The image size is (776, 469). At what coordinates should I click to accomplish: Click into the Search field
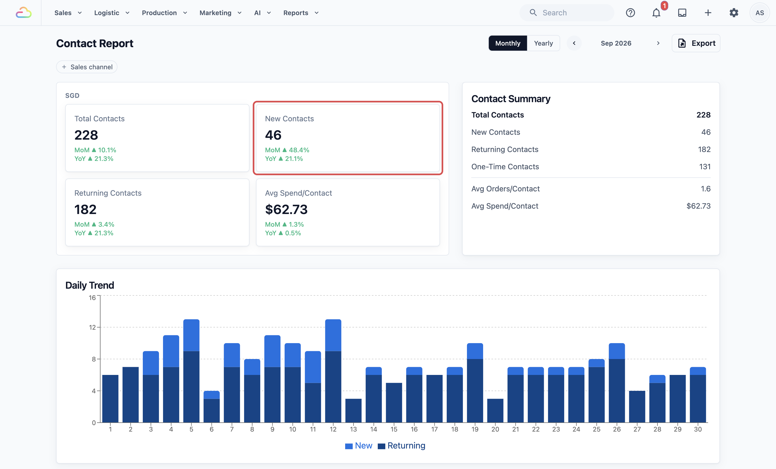coord(567,13)
